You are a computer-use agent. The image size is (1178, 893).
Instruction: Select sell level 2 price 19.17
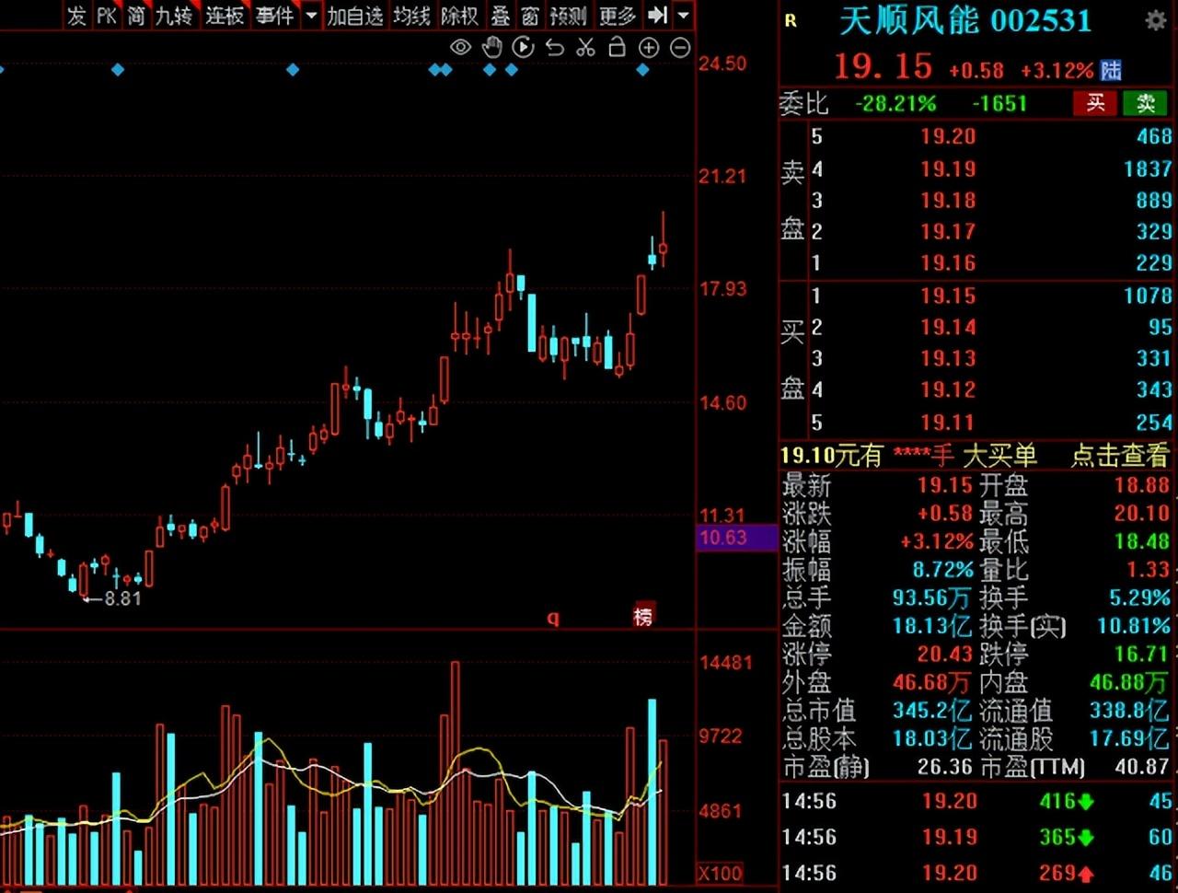click(x=948, y=231)
